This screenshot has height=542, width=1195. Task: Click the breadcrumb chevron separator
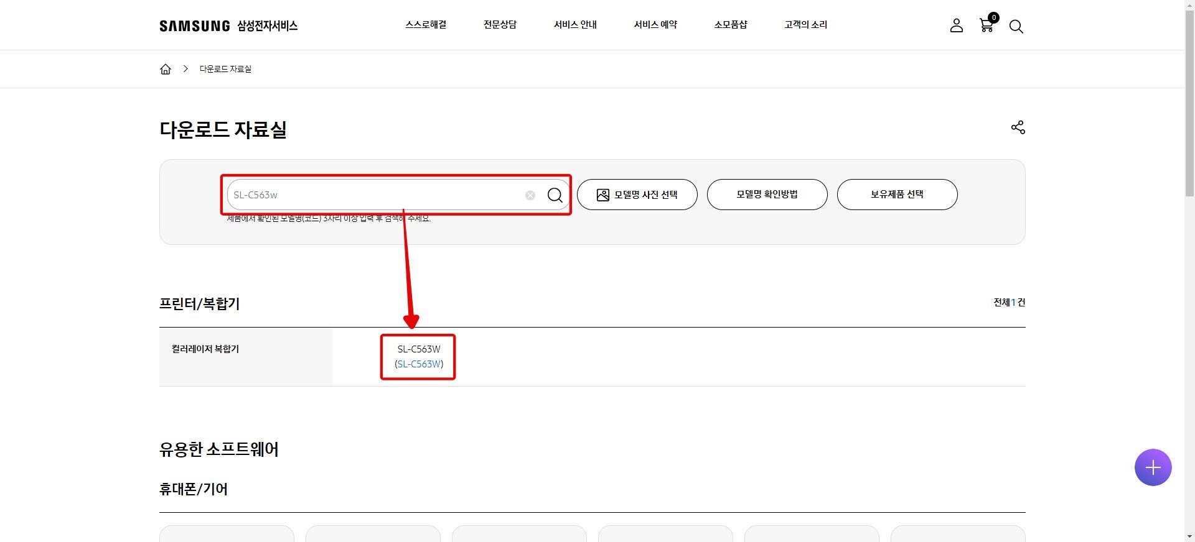coord(185,69)
